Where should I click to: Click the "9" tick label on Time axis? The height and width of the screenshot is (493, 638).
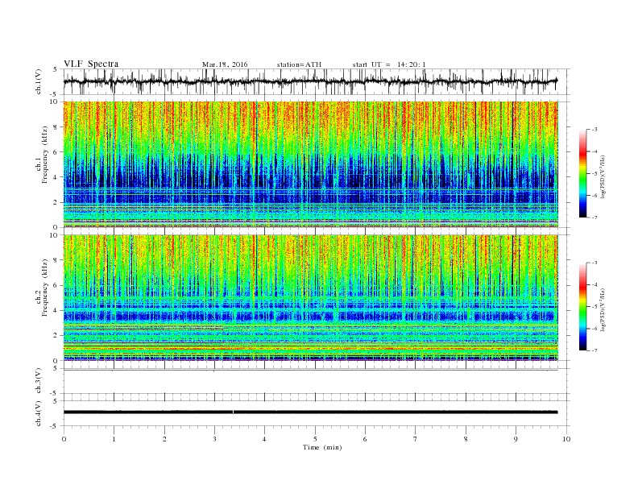516,439
